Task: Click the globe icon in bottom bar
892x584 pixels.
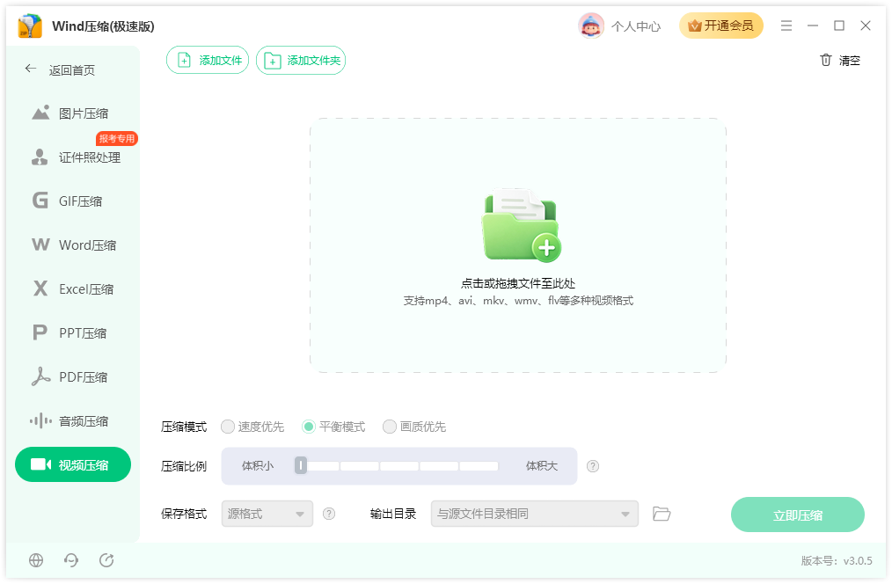Action: (36, 560)
